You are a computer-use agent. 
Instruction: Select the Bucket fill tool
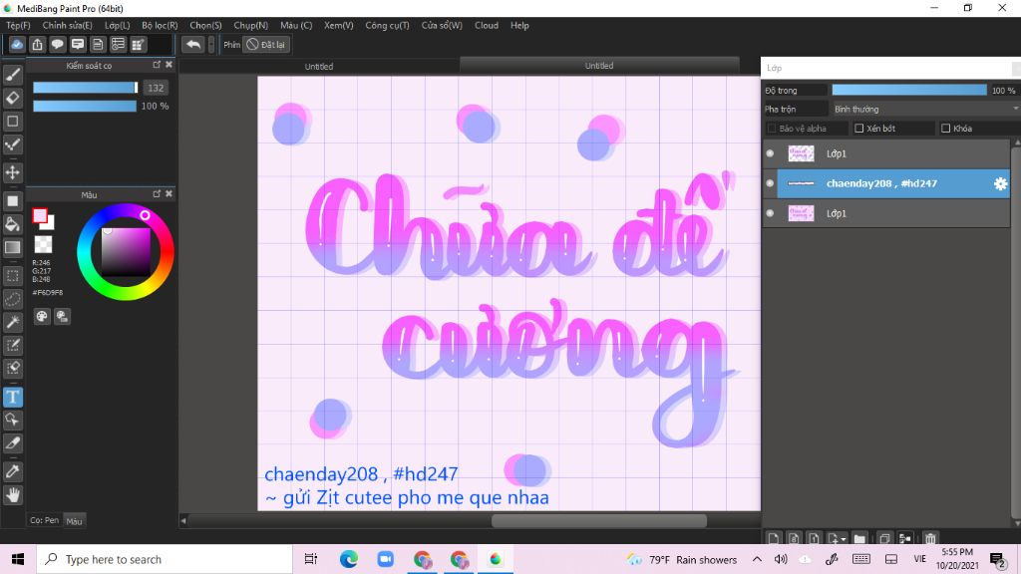tap(12, 224)
